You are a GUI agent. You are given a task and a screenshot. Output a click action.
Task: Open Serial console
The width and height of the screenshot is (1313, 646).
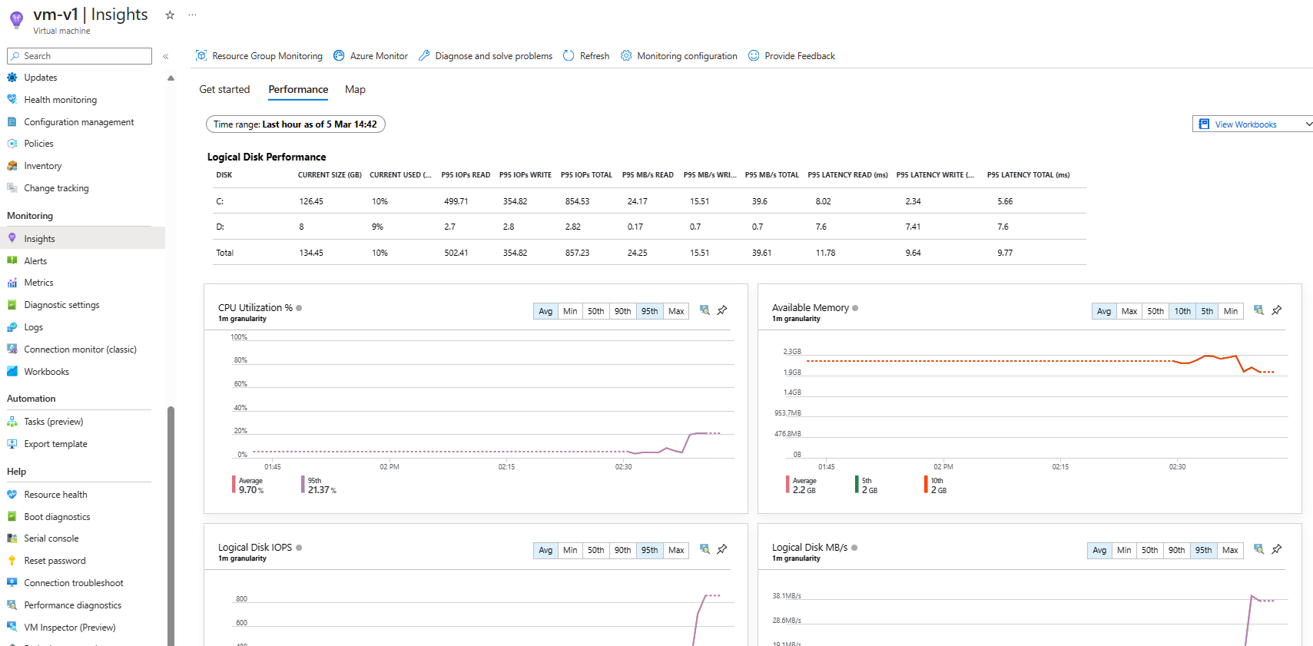coord(51,538)
